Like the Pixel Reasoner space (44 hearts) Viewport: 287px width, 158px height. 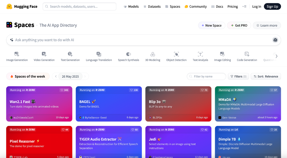tap(65, 130)
